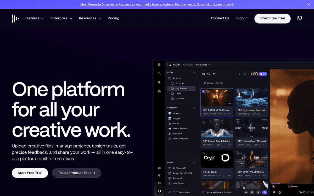Expand the Features menu dropdown

(34, 18)
